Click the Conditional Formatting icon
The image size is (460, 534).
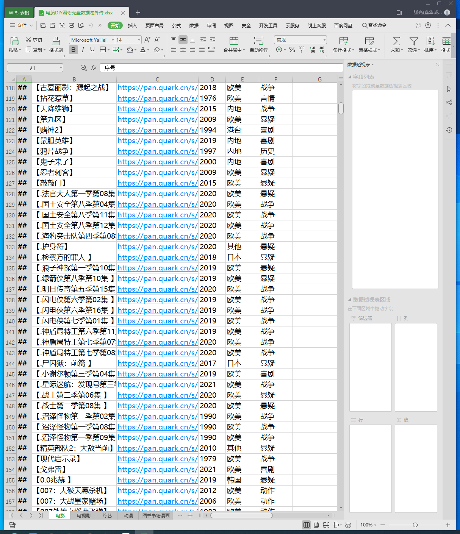click(343, 41)
